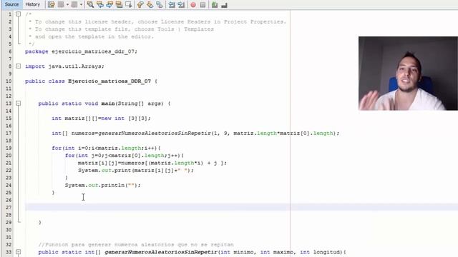Go to Next Bookmark icon
The height and width of the screenshot is (257, 458).
[150, 5]
